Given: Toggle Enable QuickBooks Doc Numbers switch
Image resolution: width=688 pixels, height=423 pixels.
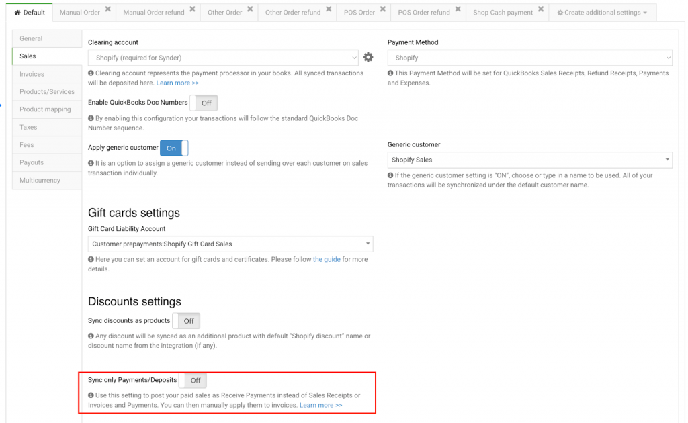Looking at the screenshot, I should point(204,103).
